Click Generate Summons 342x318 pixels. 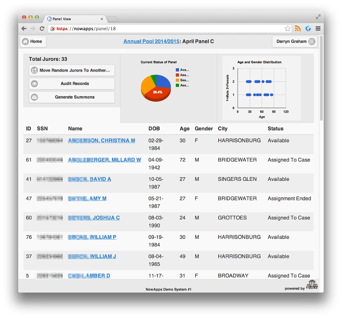pos(72,97)
